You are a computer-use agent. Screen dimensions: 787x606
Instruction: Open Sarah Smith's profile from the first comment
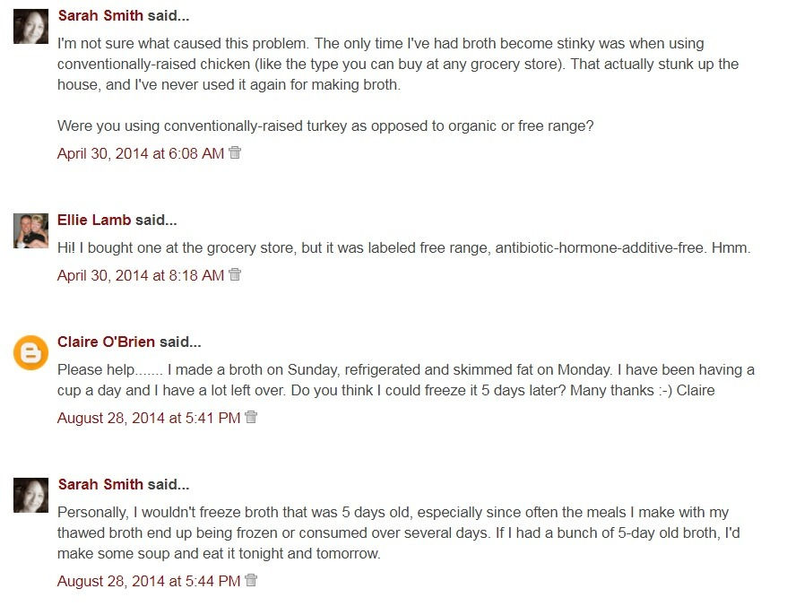pyautogui.click(x=100, y=16)
